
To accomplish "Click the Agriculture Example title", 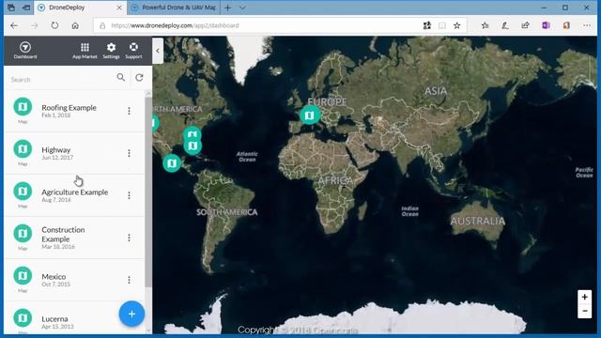I will tap(75, 192).
